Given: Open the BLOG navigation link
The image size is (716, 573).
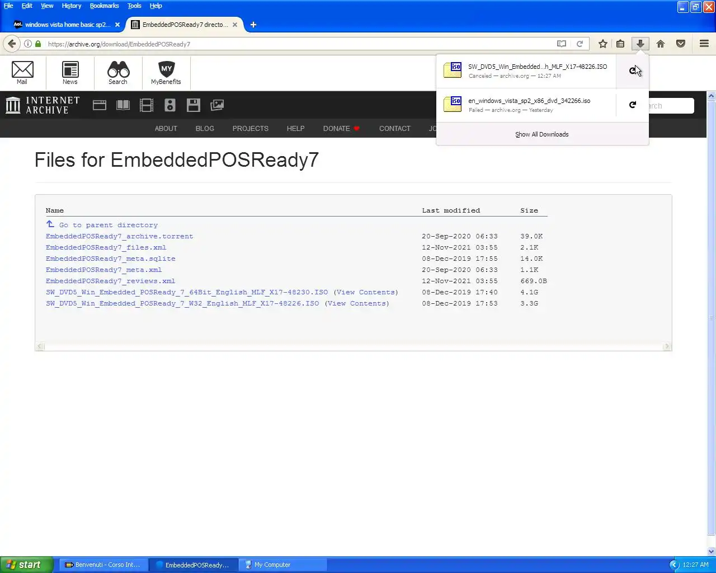Looking at the screenshot, I should (x=205, y=128).
